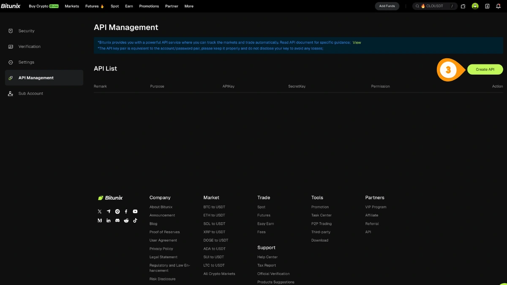
Task: Click the Bitunix logo in header
Action: (x=10, y=6)
